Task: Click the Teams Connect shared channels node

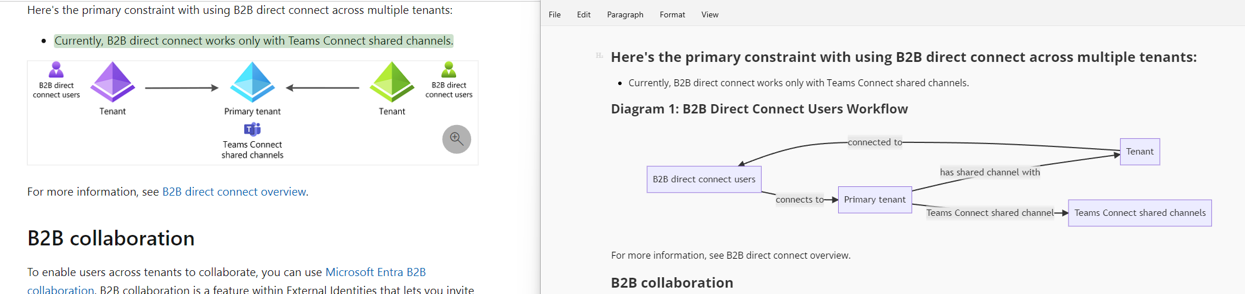Action: [1140, 213]
